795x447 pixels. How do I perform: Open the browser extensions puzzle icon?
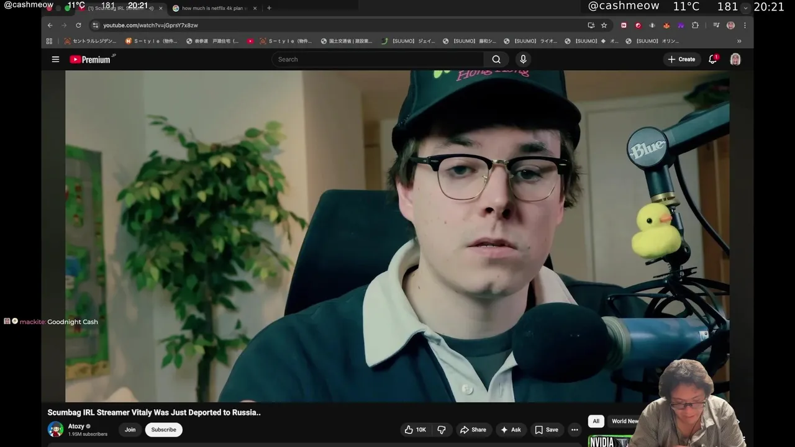pyautogui.click(x=695, y=25)
